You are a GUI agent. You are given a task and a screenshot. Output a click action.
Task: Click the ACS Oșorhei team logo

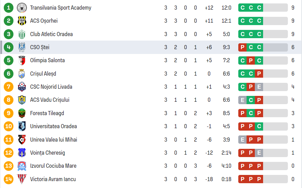coord(22,21)
